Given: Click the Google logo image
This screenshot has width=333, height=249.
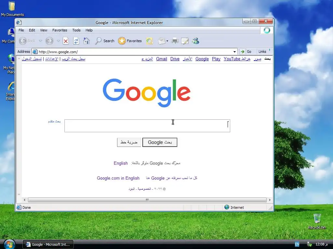Looking at the screenshot, I should pos(147,93).
